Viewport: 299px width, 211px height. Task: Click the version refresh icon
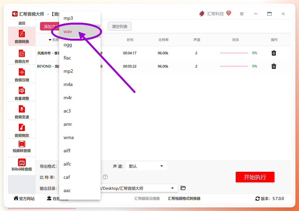click(258, 199)
